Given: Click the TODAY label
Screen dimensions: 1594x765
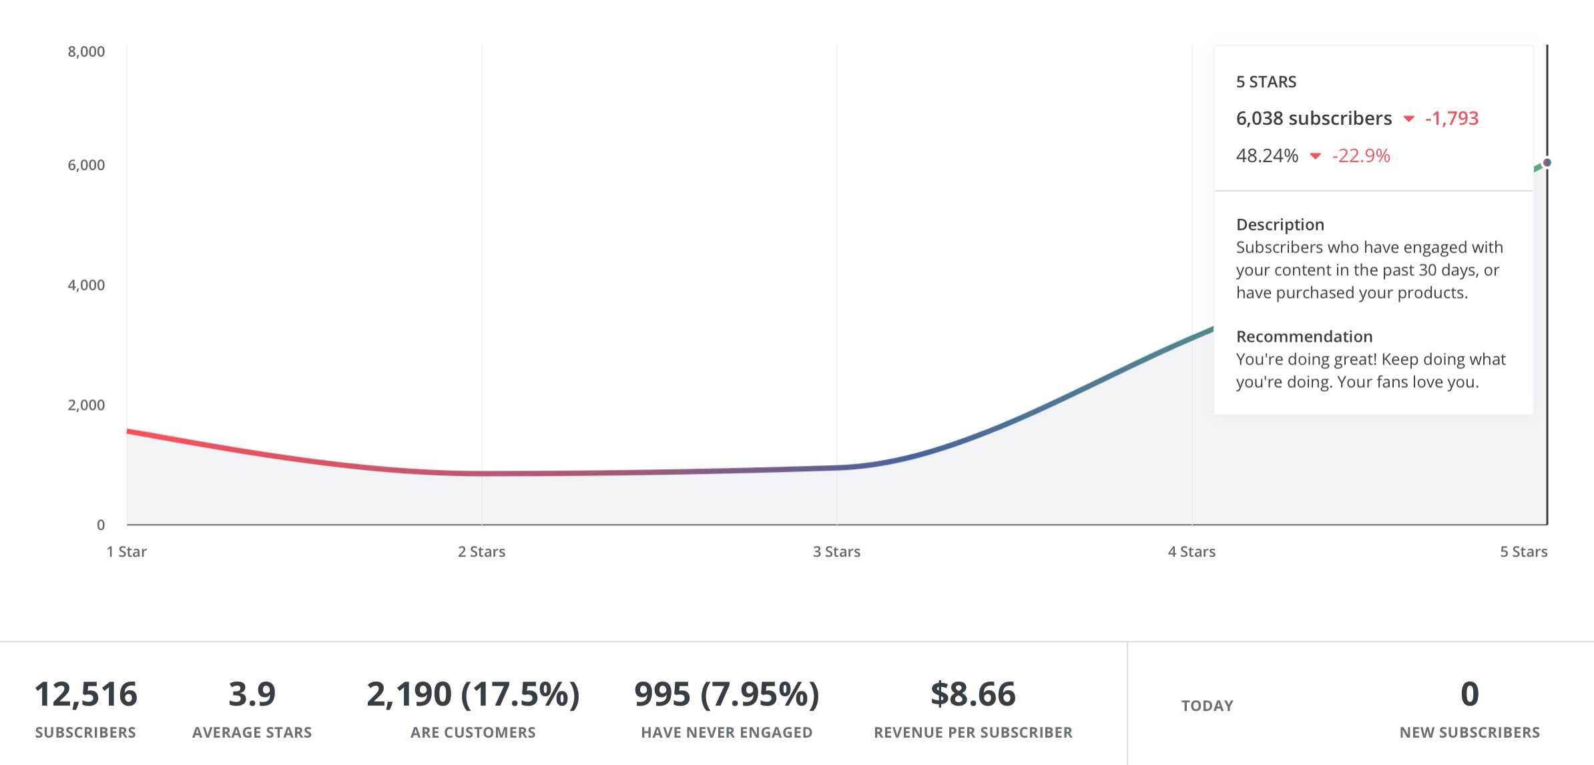Looking at the screenshot, I should 1207,706.
